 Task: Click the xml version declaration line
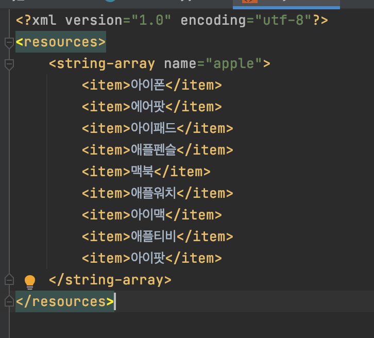(x=172, y=20)
